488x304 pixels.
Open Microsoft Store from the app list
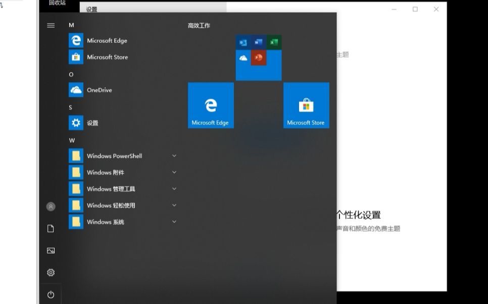[x=123, y=57]
